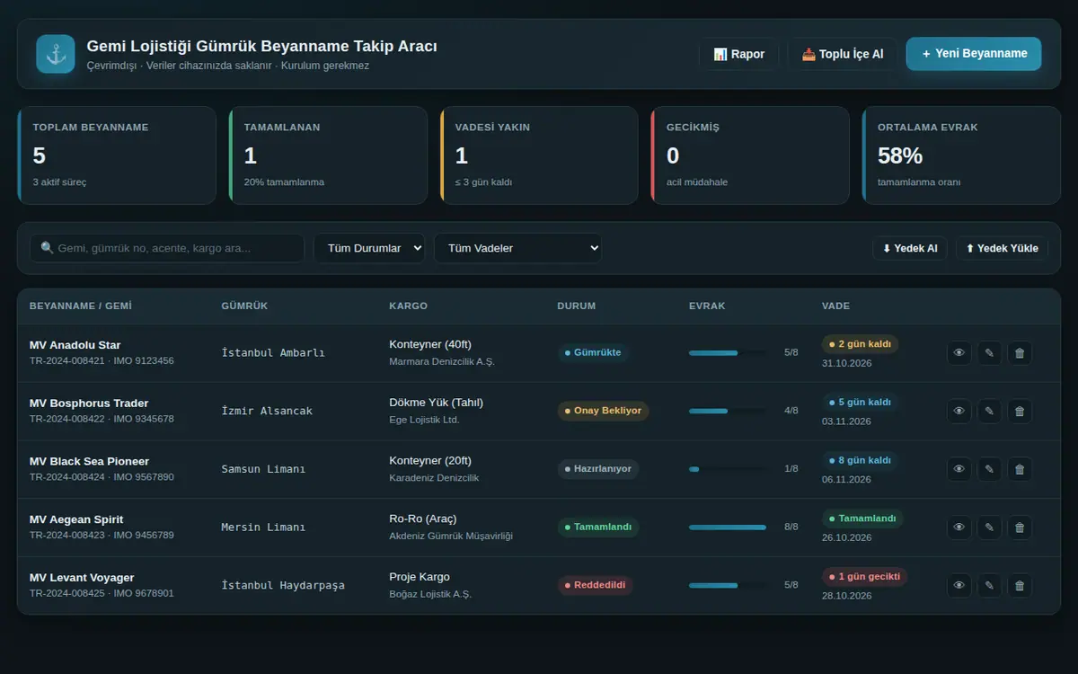The image size is (1078, 674).
Task: Click the İzmir Alsancak customs cell
Action: 267,412
